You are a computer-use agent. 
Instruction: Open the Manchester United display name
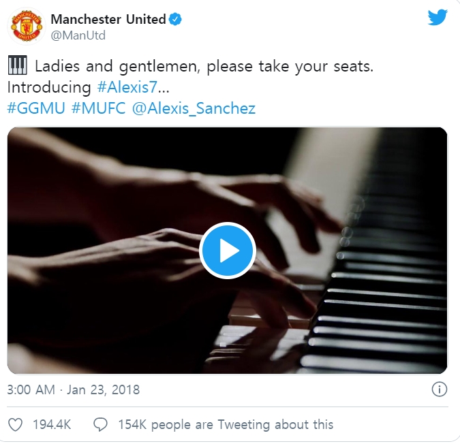click(108, 19)
